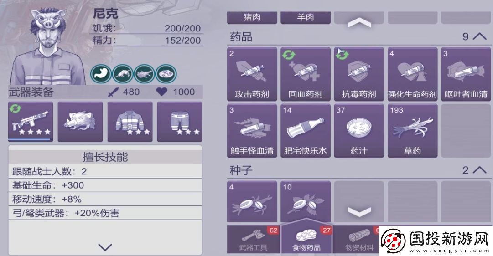Screen dimensions: 493x256
Task: Switch to the 武器工具 weapons tab
Action: coord(253,239)
